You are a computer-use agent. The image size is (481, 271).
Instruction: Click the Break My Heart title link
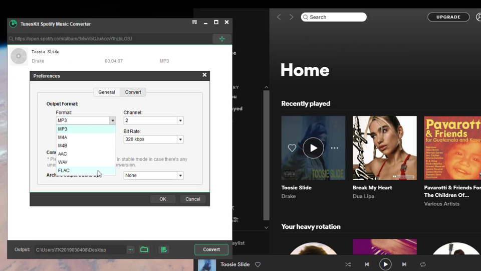pos(372,187)
